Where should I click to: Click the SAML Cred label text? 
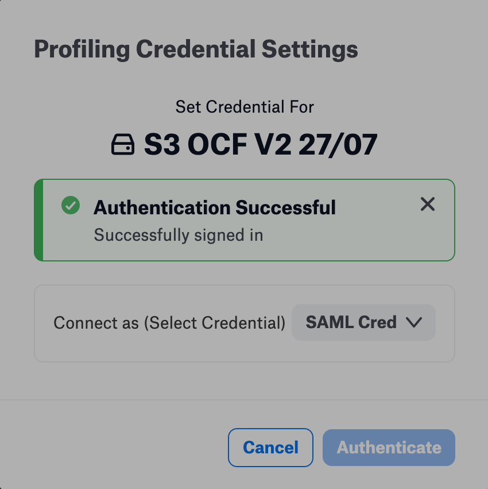tap(351, 322)
